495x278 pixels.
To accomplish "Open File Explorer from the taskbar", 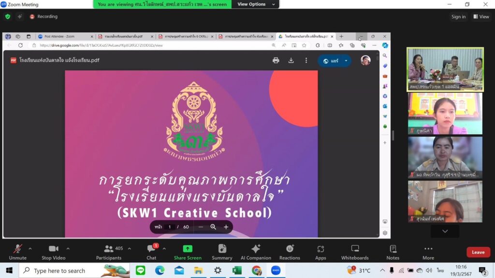I will click(x=198, y=270).
